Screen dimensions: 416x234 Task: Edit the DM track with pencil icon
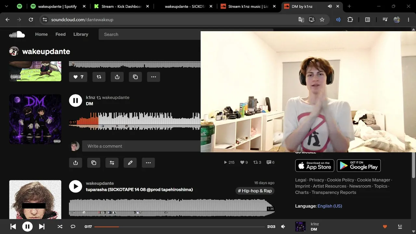[130, 163]
